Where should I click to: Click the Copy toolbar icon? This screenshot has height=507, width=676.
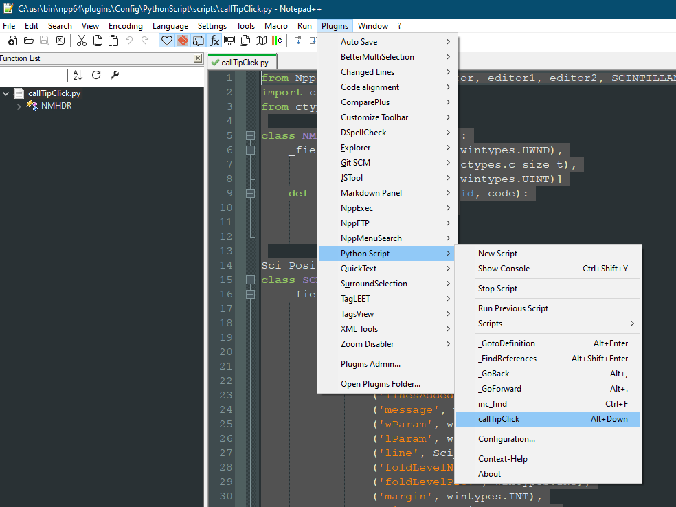98,41
